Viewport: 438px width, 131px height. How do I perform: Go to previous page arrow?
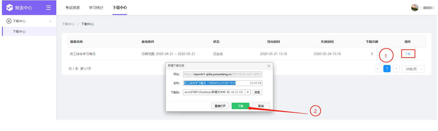[x=378, y=69]
